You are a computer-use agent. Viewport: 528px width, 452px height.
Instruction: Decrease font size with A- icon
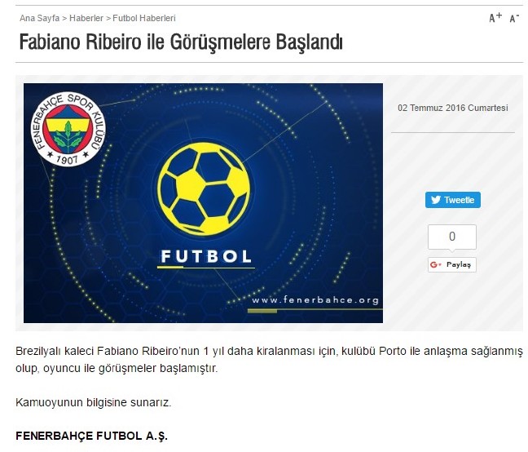click(514, 18)
